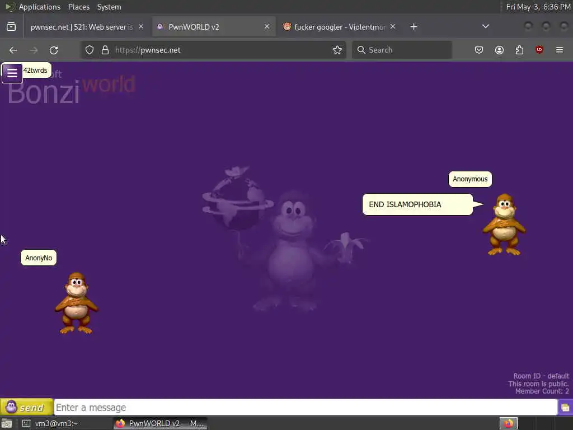The height and width of the screenshot is (430, 573).
Task: Click the Anonymous name tag
Action: coord(470,179)
